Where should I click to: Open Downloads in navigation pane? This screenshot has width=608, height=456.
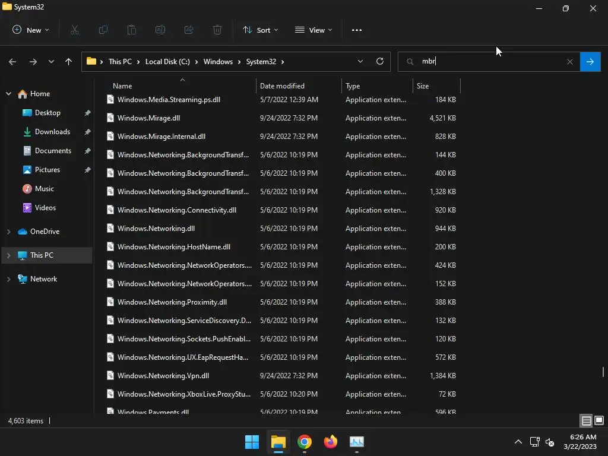(x=52, y=132)
